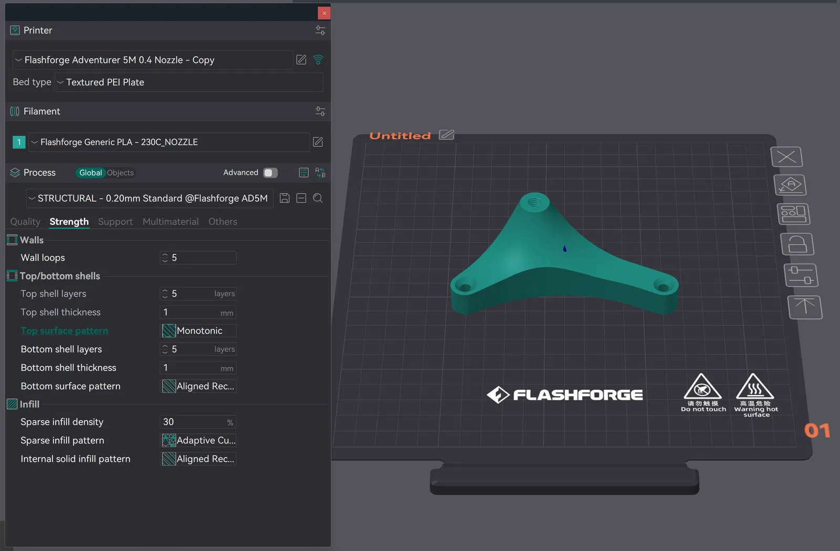Click the Top shell layers stepper
This screenshot has height=551, width=840.
tap(165, 294)
